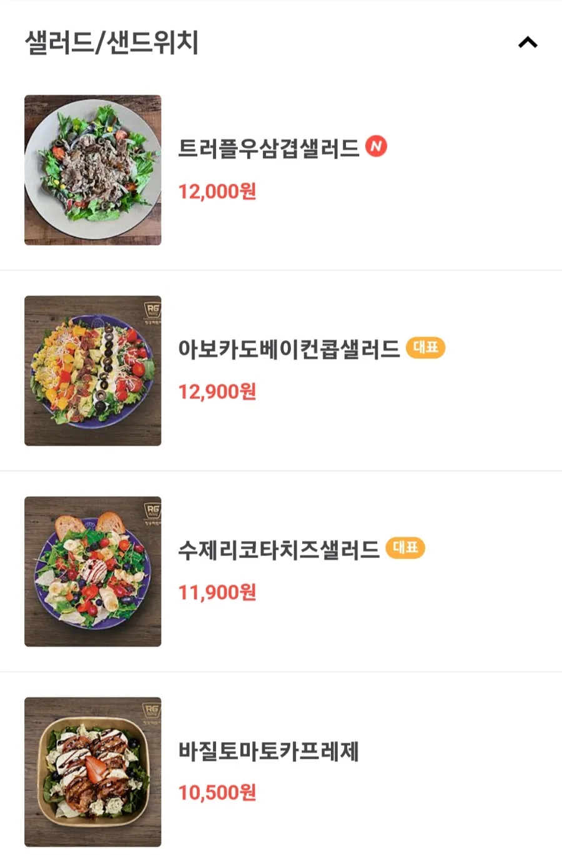The height and width of the screenshot is (855, 562).
Task: Select the 아보카도베이컨콥샐러드 menu name
Action: (288, 348)
